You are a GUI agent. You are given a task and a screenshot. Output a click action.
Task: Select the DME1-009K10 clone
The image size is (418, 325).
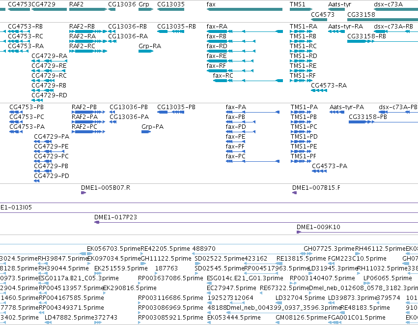pos(357,232)
